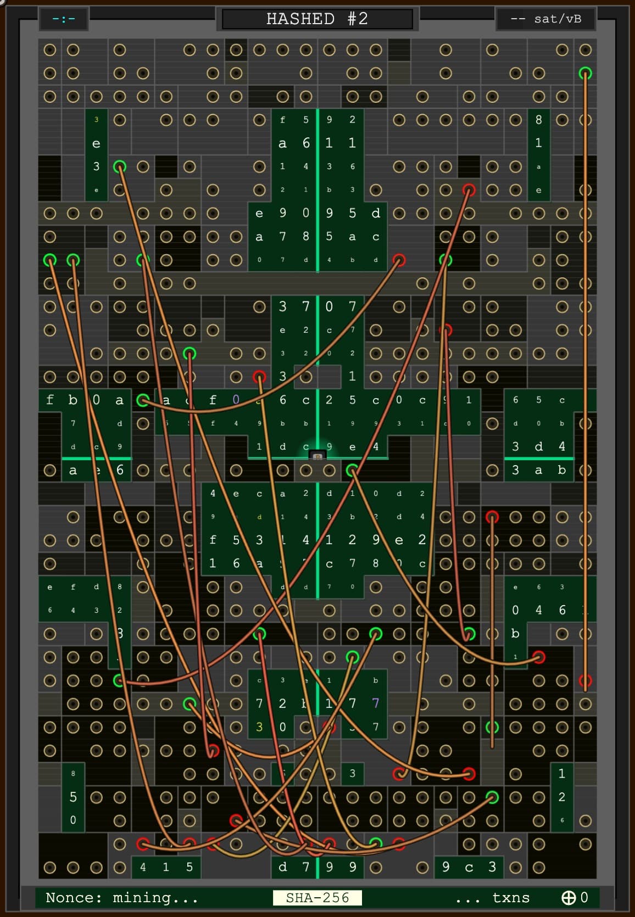Screen dimensions: 635x917
Task: Click the jack immediately left of '415'
Action: pos(120,867)
